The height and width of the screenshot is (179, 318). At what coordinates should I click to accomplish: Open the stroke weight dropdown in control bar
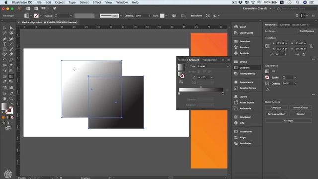(x=71, y=15)
